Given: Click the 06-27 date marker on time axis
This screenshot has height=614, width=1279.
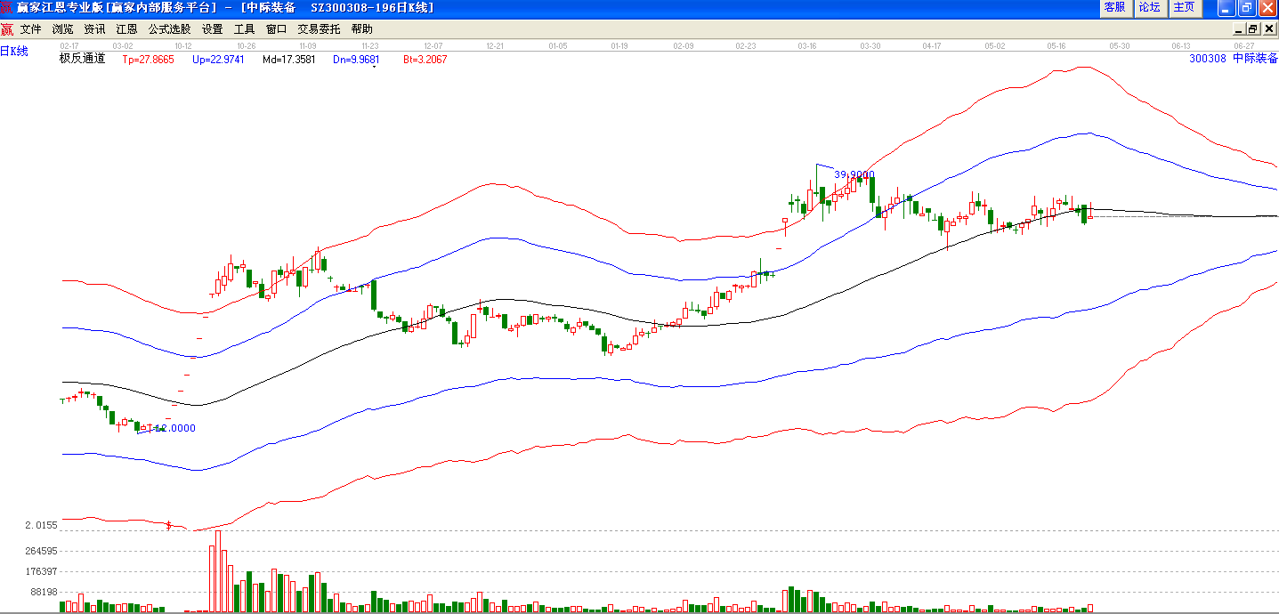Looking at the screenshot, I should point(1244,45).
